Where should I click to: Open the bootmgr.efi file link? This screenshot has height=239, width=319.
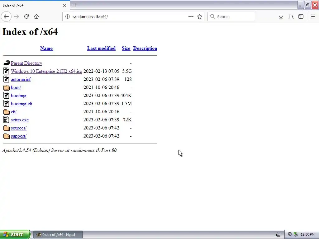tap(21, 104)
